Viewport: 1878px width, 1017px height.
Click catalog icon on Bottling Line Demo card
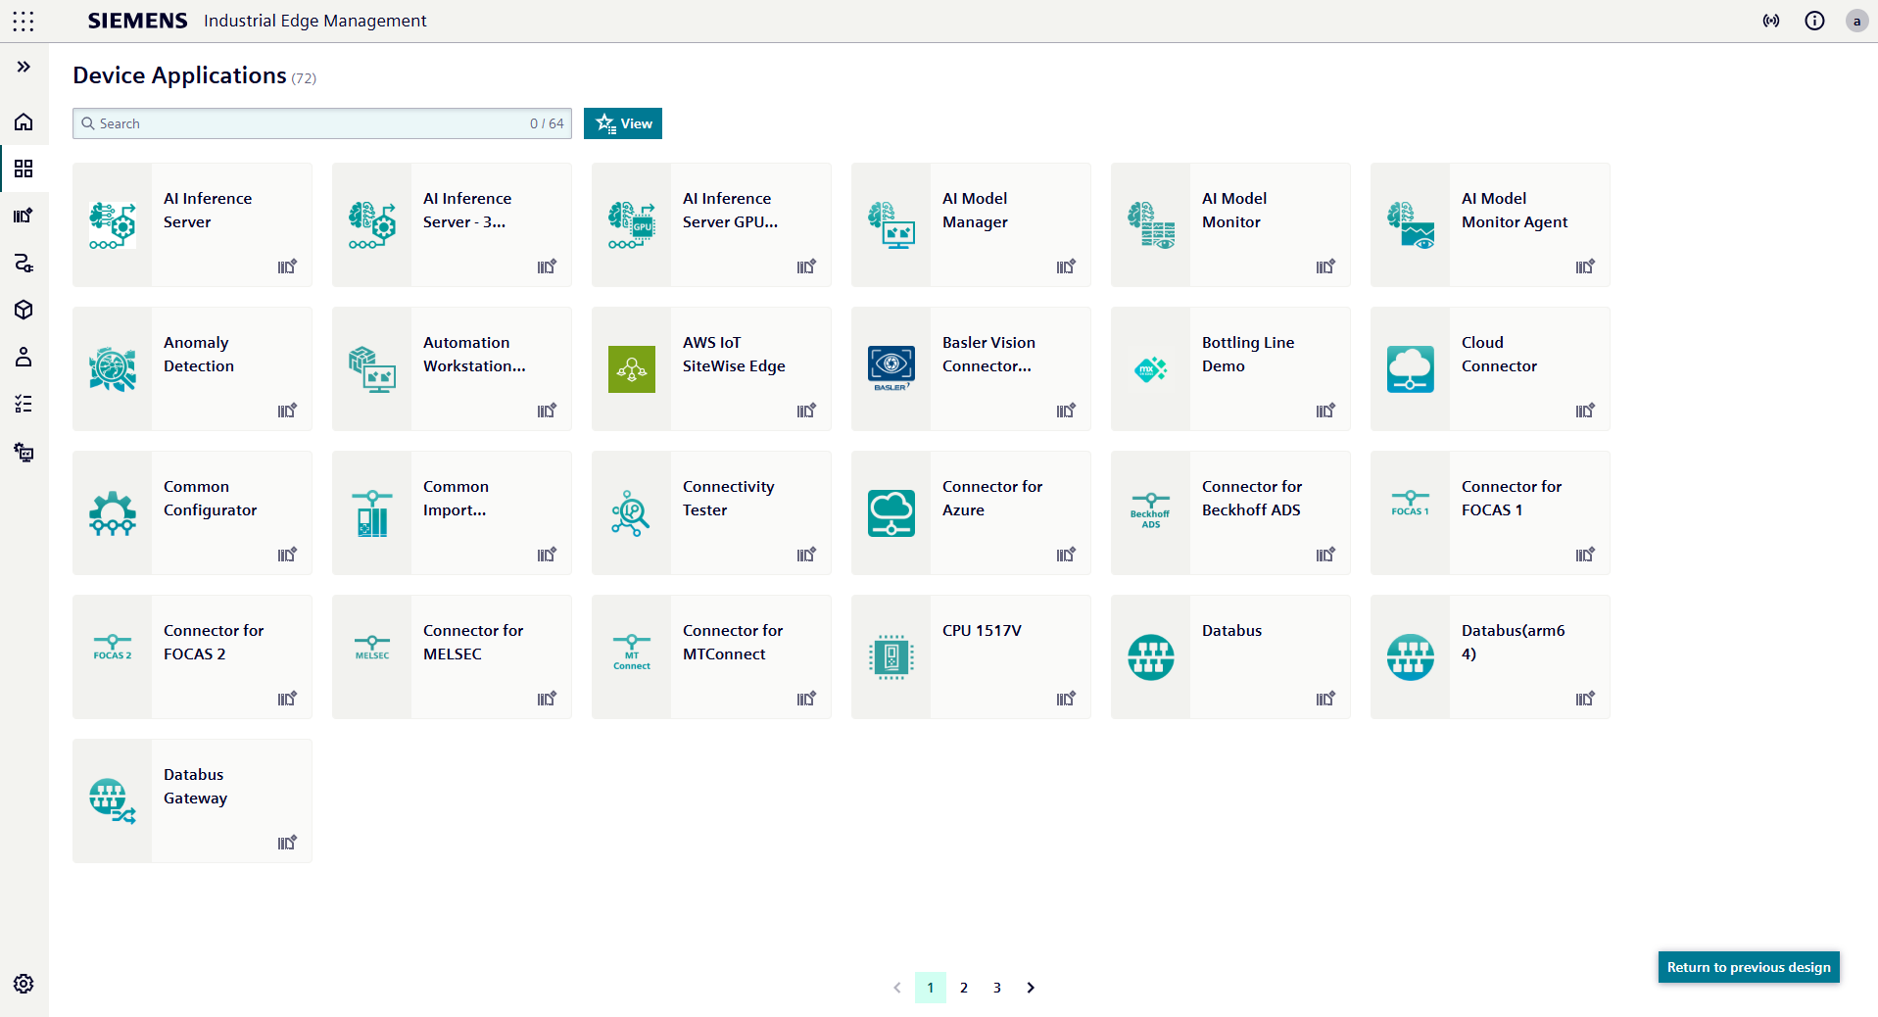(x=1325, y=411)
